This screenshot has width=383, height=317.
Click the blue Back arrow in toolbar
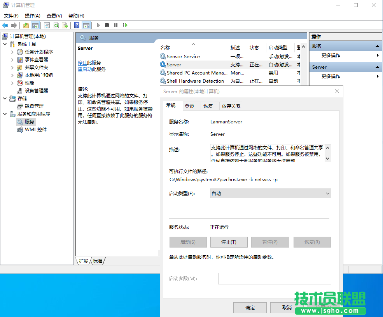coord(5,25)
